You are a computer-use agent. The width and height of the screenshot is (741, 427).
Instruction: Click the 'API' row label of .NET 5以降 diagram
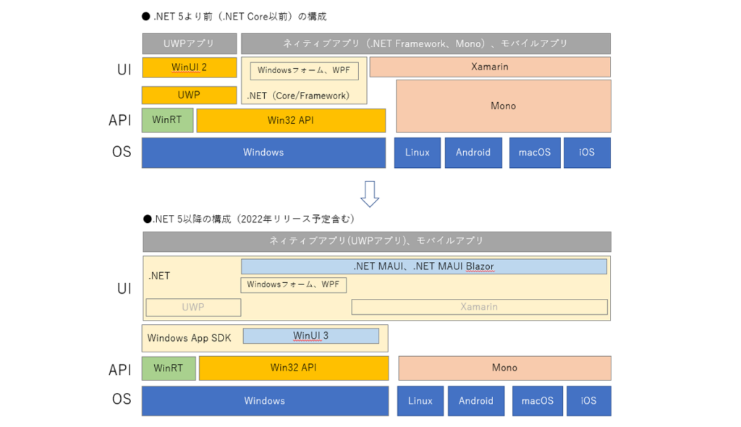tap(120, 370)
